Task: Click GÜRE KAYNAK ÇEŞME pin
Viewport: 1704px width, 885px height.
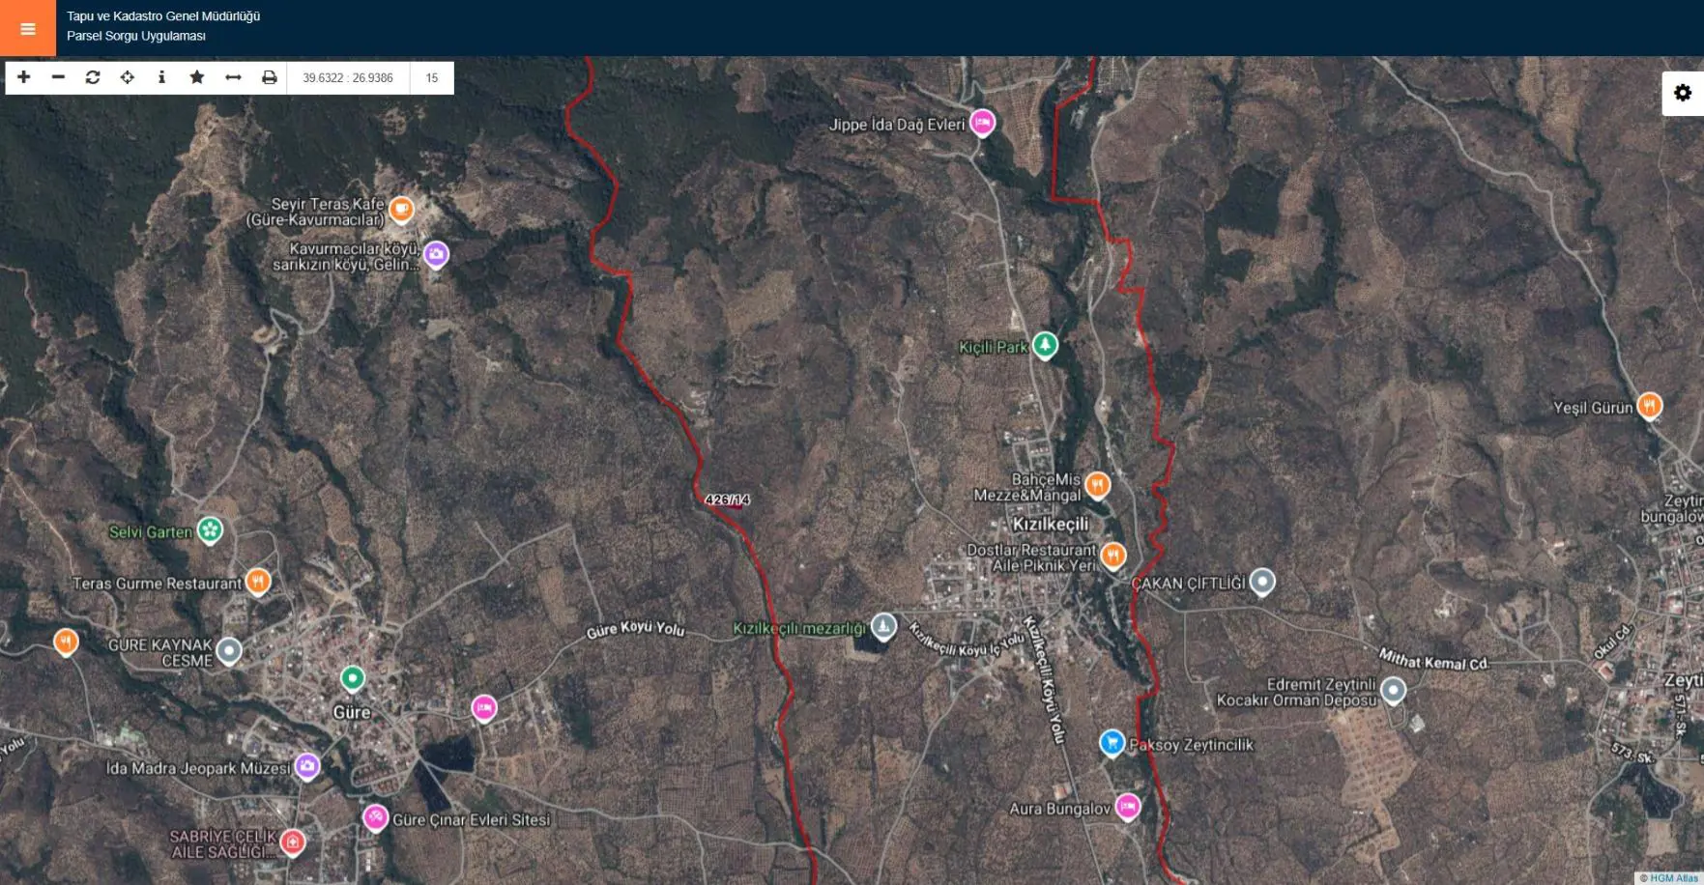Action: (229, 650)
